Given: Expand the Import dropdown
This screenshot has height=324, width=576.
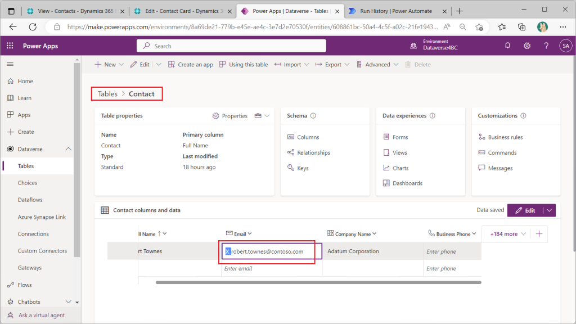Looking at the screenshot, I should pyautogui.click(x=307, y=65).
